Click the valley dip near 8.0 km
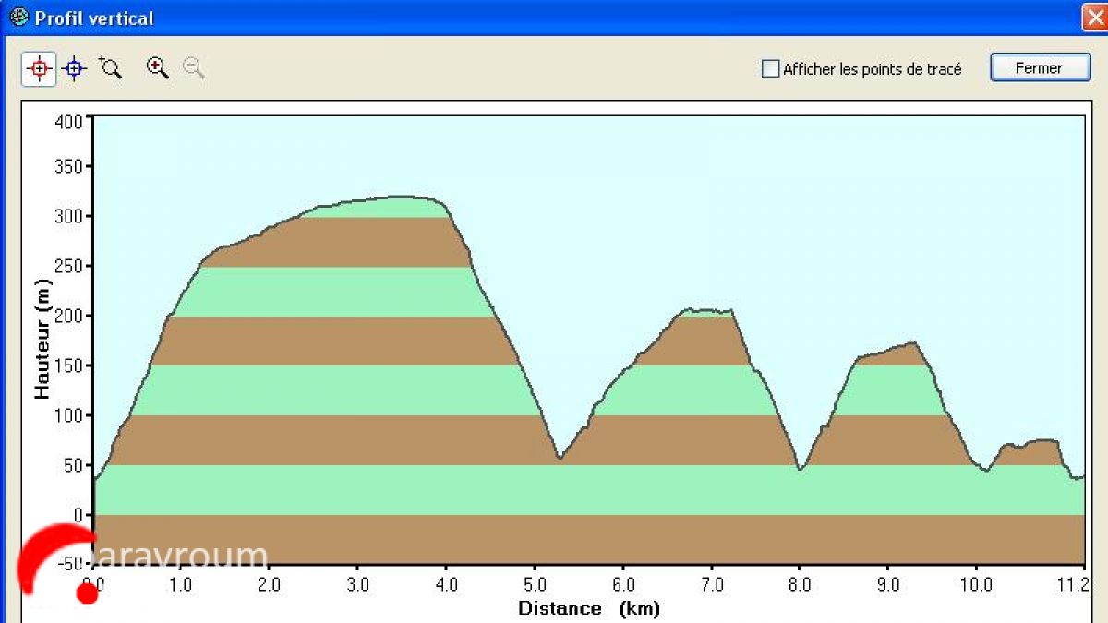Image resolution: width=1108 pixels, height=623 pixels. [800, 469]
